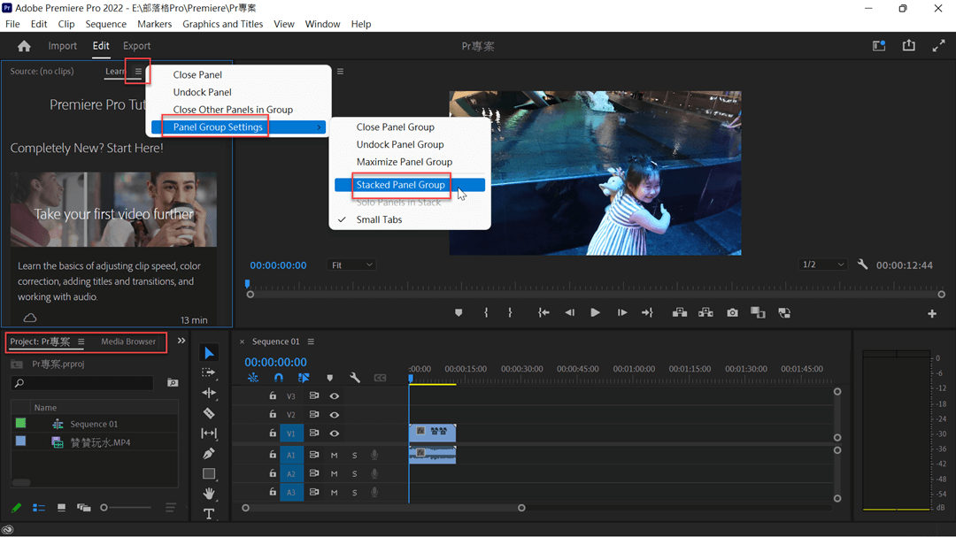Select the Type tool
Viewport: 956px width, 537px height.
[x=209, y=514]
